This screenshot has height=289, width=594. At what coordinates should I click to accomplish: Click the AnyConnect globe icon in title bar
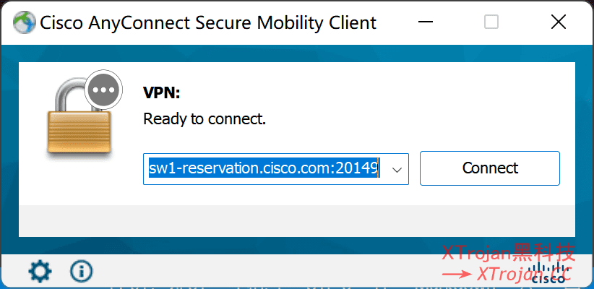23,22
